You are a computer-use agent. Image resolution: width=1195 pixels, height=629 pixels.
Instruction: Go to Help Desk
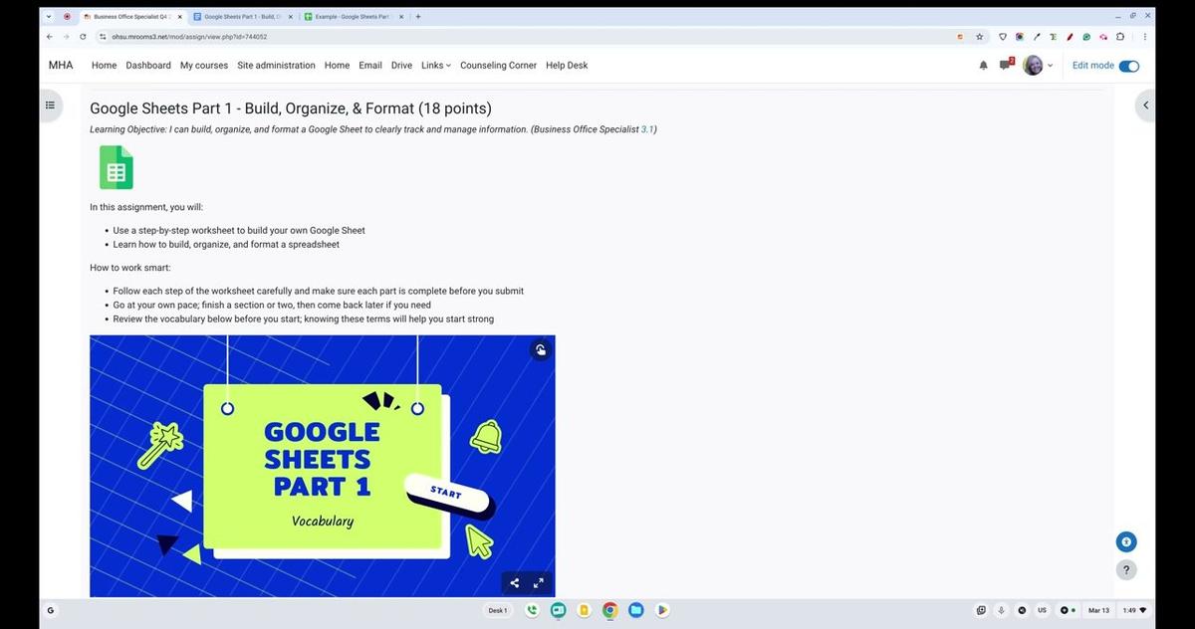pyautogui.click(x=566, y=65)
